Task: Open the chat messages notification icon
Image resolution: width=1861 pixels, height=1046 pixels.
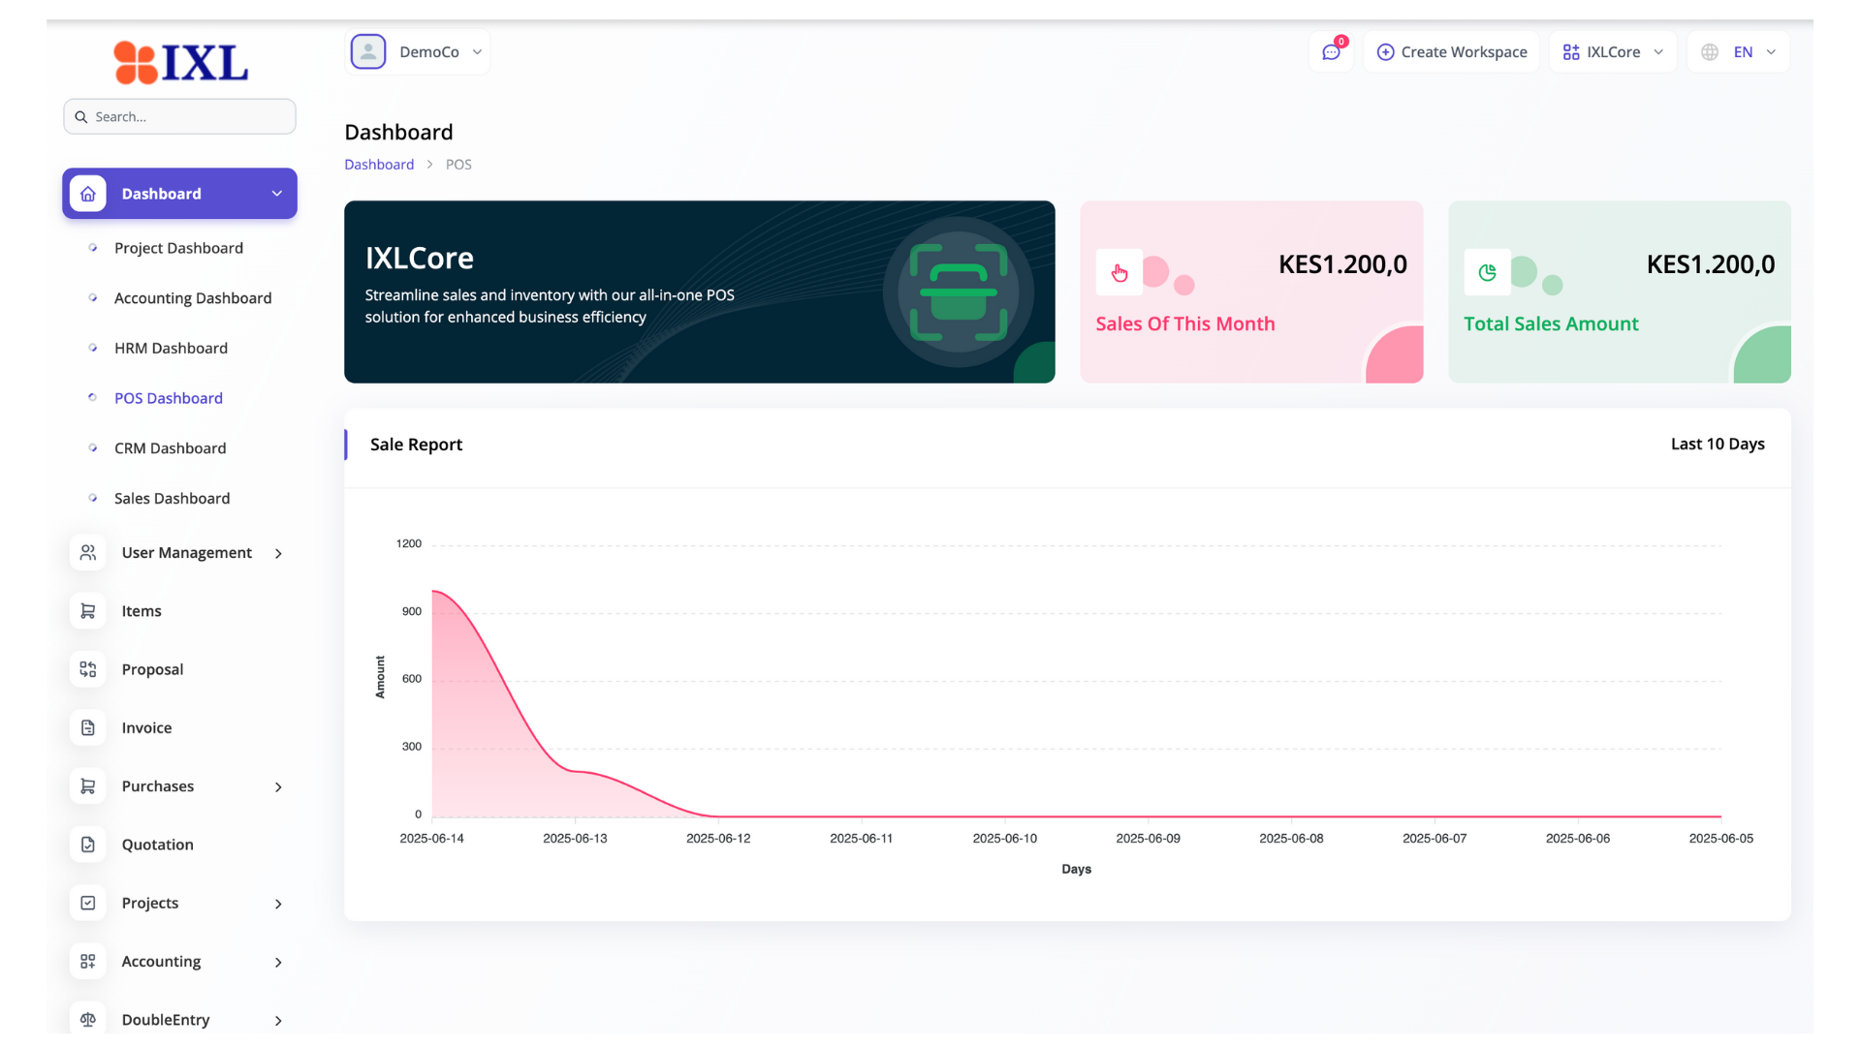Action: point(1331,52)
